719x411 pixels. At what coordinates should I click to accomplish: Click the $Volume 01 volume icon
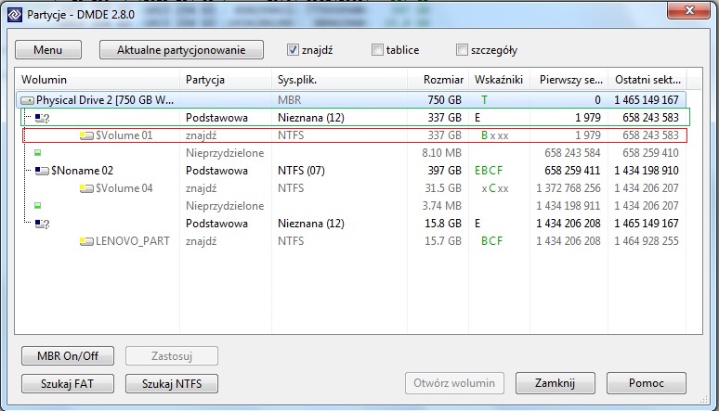(86, 135)
